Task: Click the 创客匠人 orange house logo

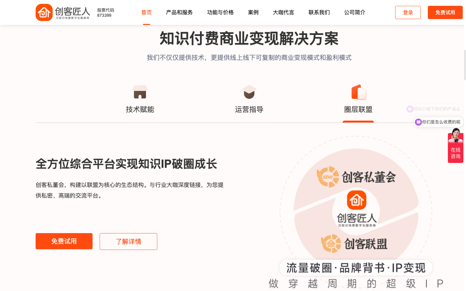Action: (x=44, y=13)
